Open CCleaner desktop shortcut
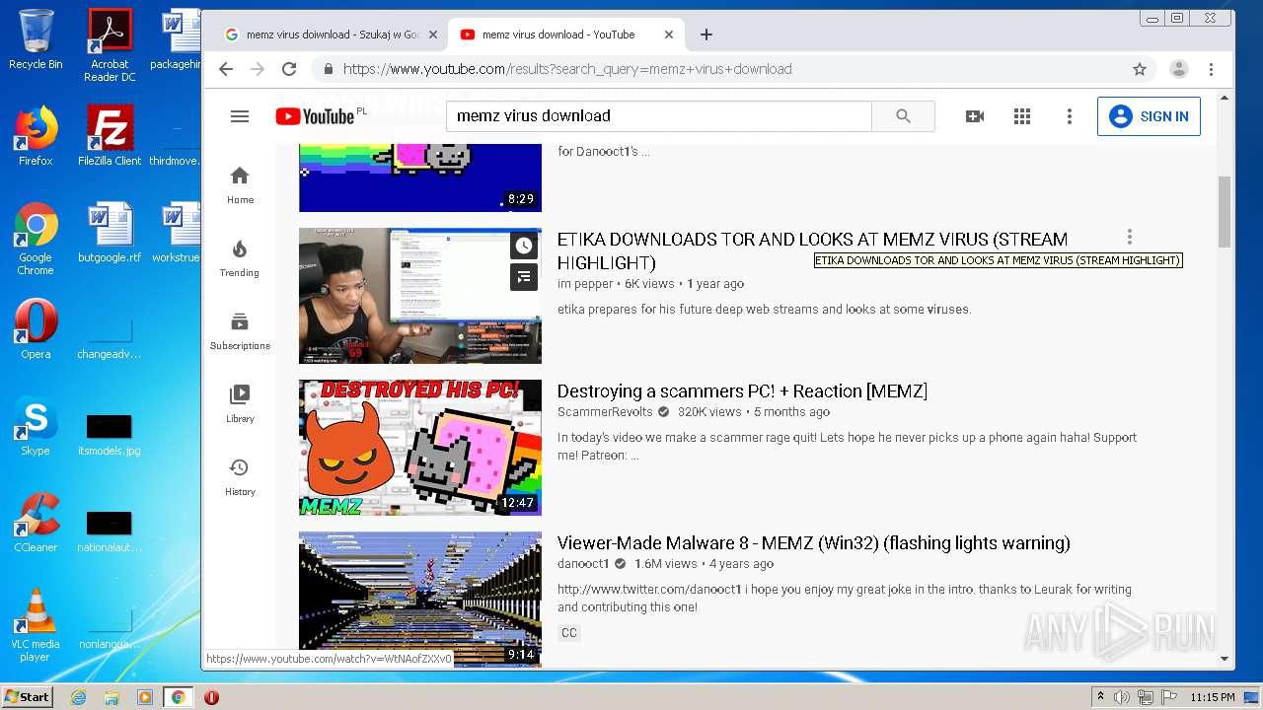Screen dimensions: 1263x710 point(36,524)
